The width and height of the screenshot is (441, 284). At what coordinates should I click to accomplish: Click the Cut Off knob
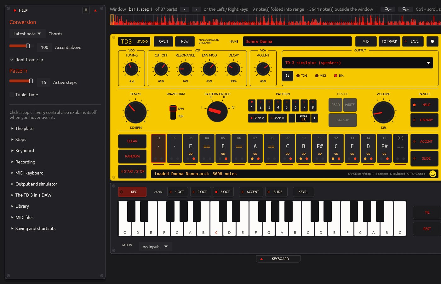(x=161, y=69)
